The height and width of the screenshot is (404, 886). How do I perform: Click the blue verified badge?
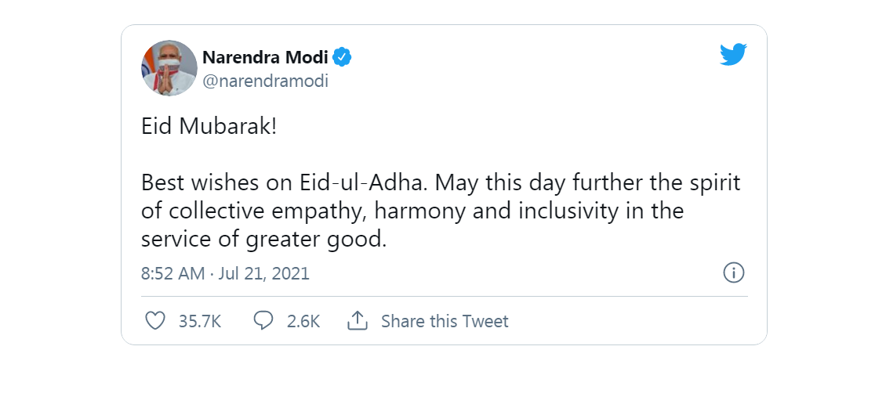coord(342,57)
